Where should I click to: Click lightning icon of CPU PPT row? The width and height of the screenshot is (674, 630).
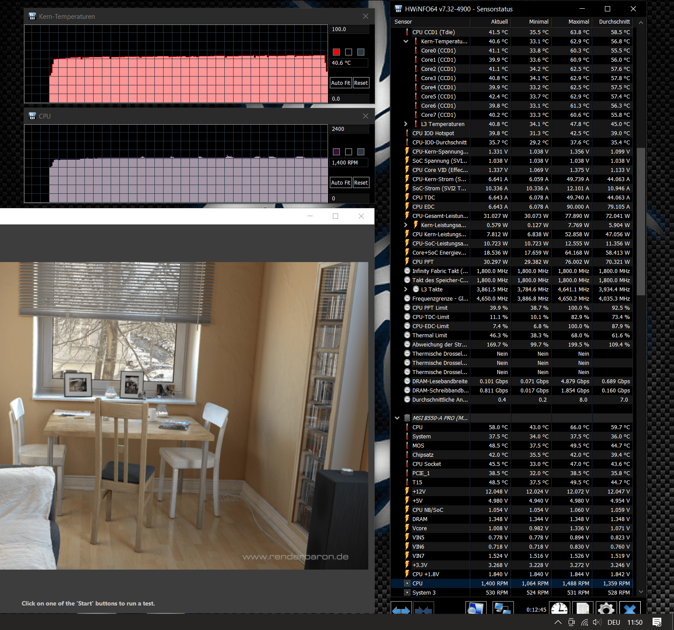coord(407,262)
